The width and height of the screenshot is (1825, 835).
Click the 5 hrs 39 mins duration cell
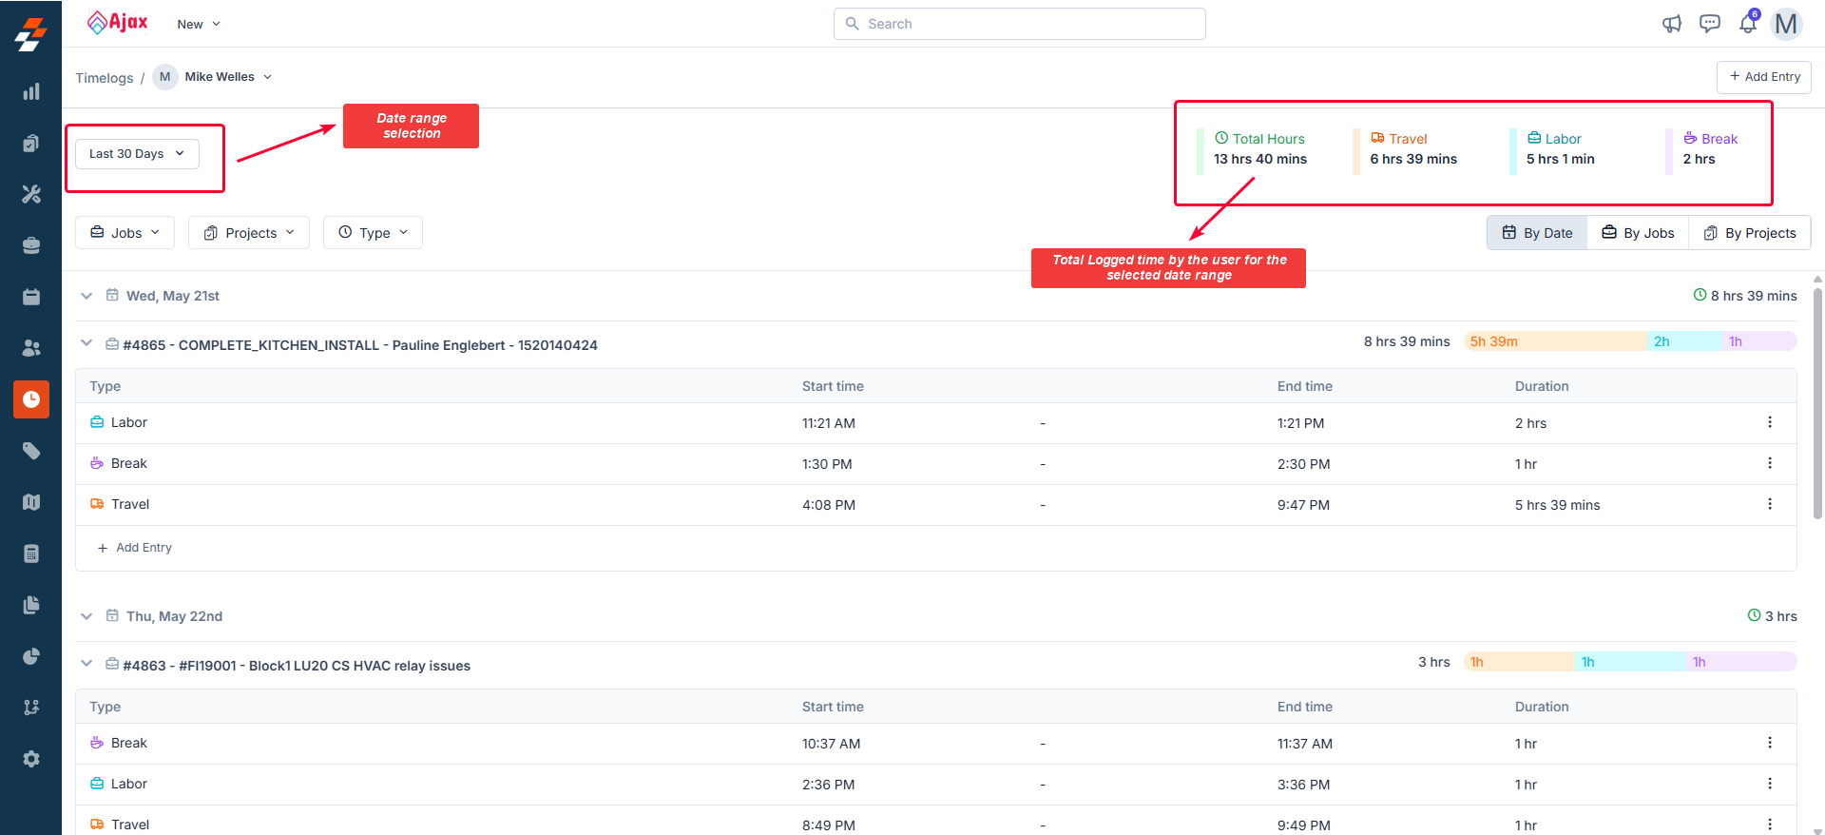click(1557, 505)
